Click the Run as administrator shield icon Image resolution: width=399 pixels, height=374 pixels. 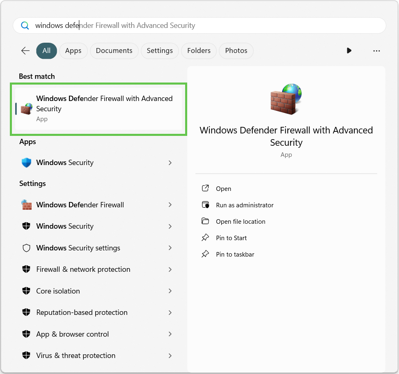click(205, 205)
